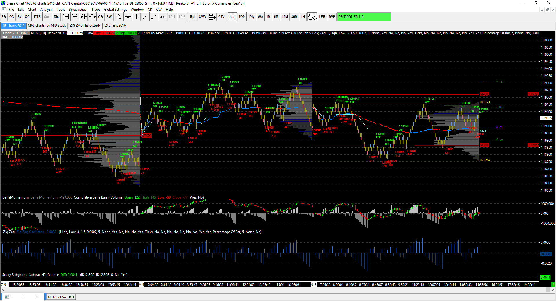Open the File menu
Image resolution: width=556 pixels, height=301 pixels.
[11, 10]
